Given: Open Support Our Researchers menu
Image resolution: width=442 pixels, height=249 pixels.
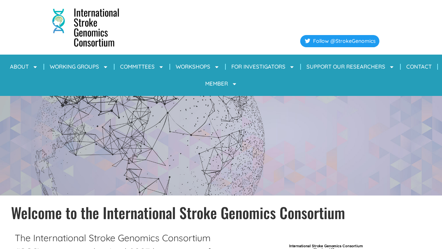Looking at the screenshot, I should click(x=346, y=67).
